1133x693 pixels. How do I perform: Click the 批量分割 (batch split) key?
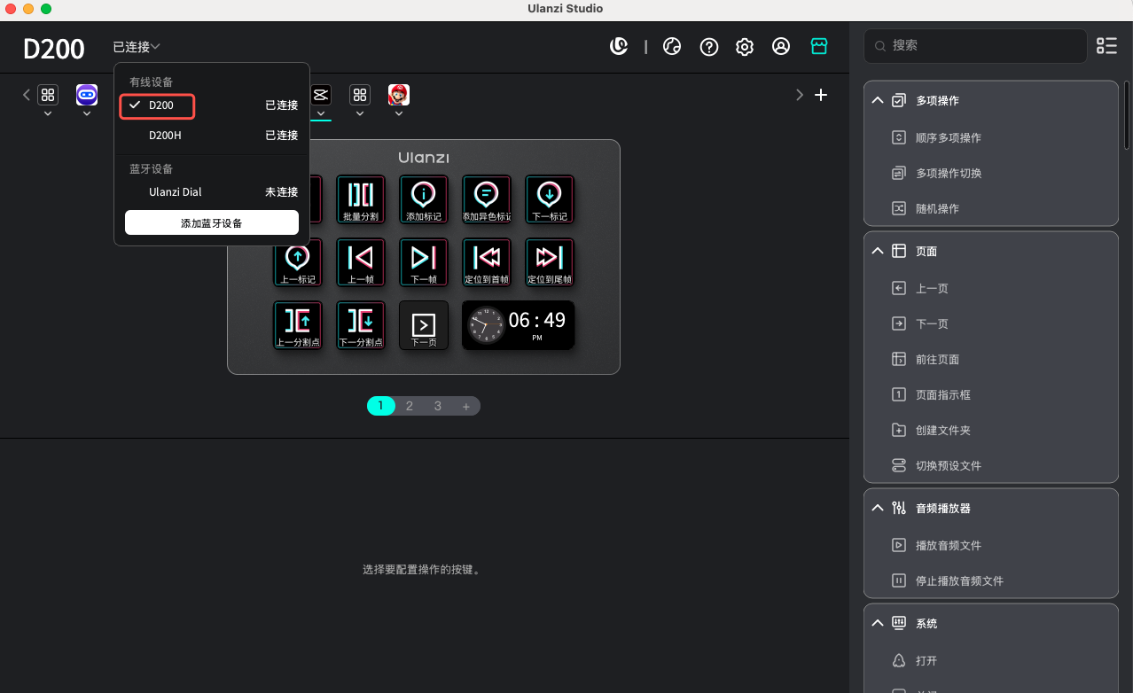tap(360, 198)
